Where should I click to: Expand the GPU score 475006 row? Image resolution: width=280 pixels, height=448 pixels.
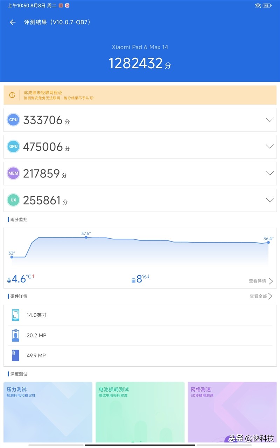tap(140, 147)
